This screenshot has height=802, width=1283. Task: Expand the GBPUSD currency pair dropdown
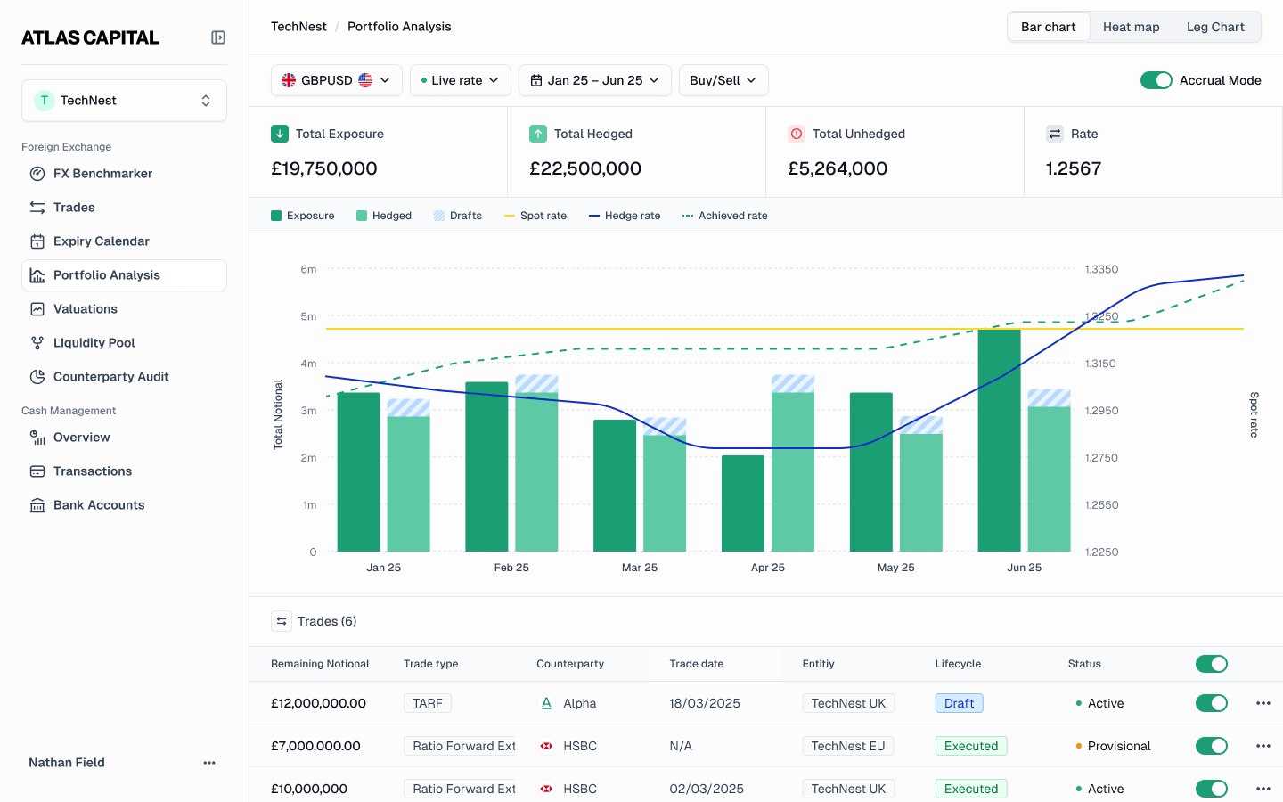point(337,80)
